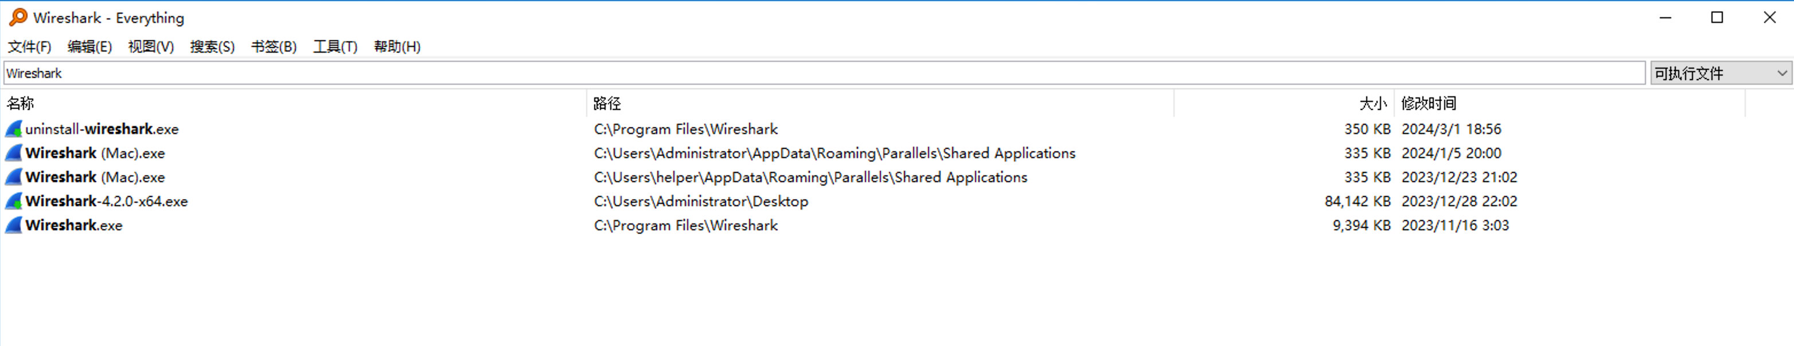This screenshot has width=1794, height=346.
Task: Open the 帮助(H) menu
Action: [397, 46]
